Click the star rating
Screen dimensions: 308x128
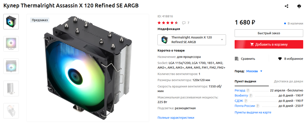168,23
